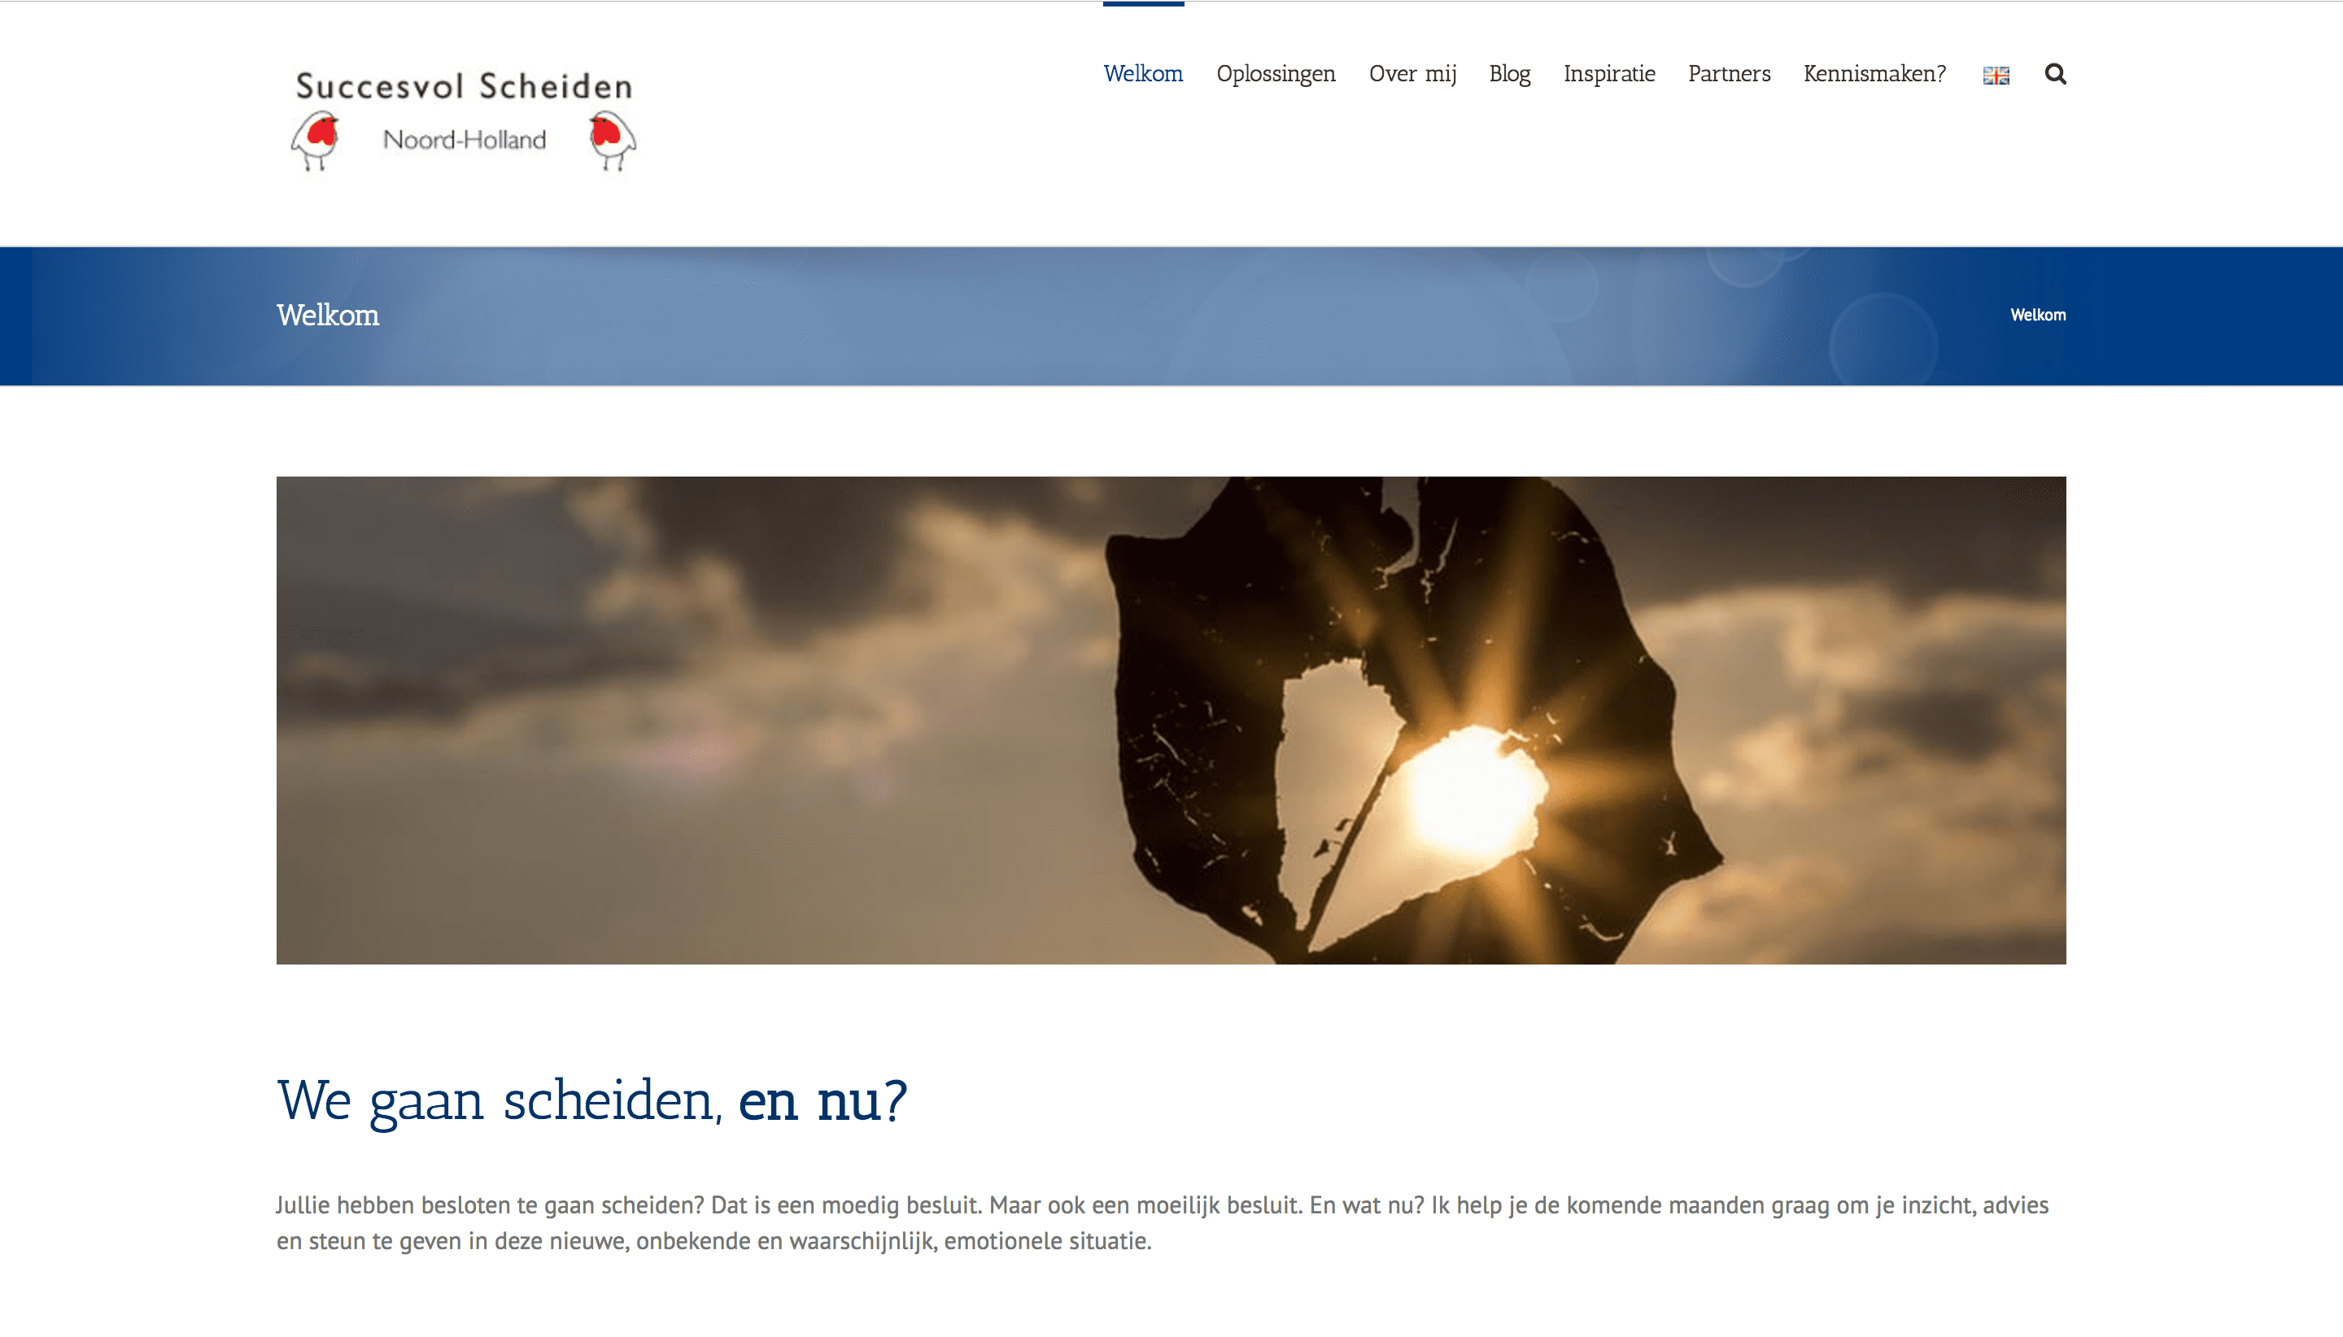Open the Inspiratie menu item

coord(1609,74)
